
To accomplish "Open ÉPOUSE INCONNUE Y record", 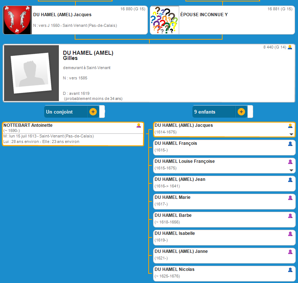I will tap(203, 15).
